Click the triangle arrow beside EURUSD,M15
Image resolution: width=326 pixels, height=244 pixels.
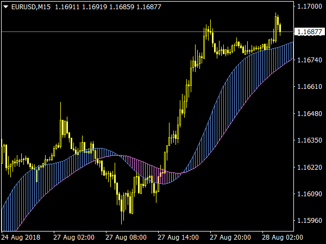[x=5, y=6]
